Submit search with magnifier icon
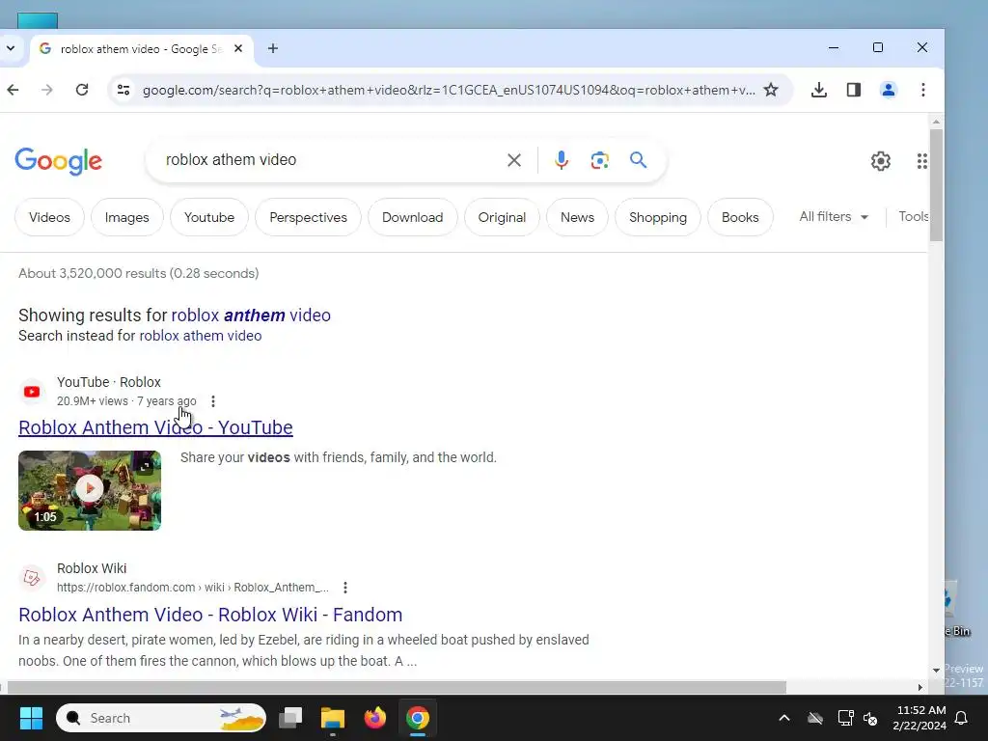 pyautogui.click(x=639, y=160)
